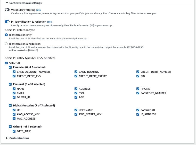This screenshot has height=145, width=196.
Task: Uncheck the AWS_SECRET_KEY checkbox
Action: (x=76, y=114)
